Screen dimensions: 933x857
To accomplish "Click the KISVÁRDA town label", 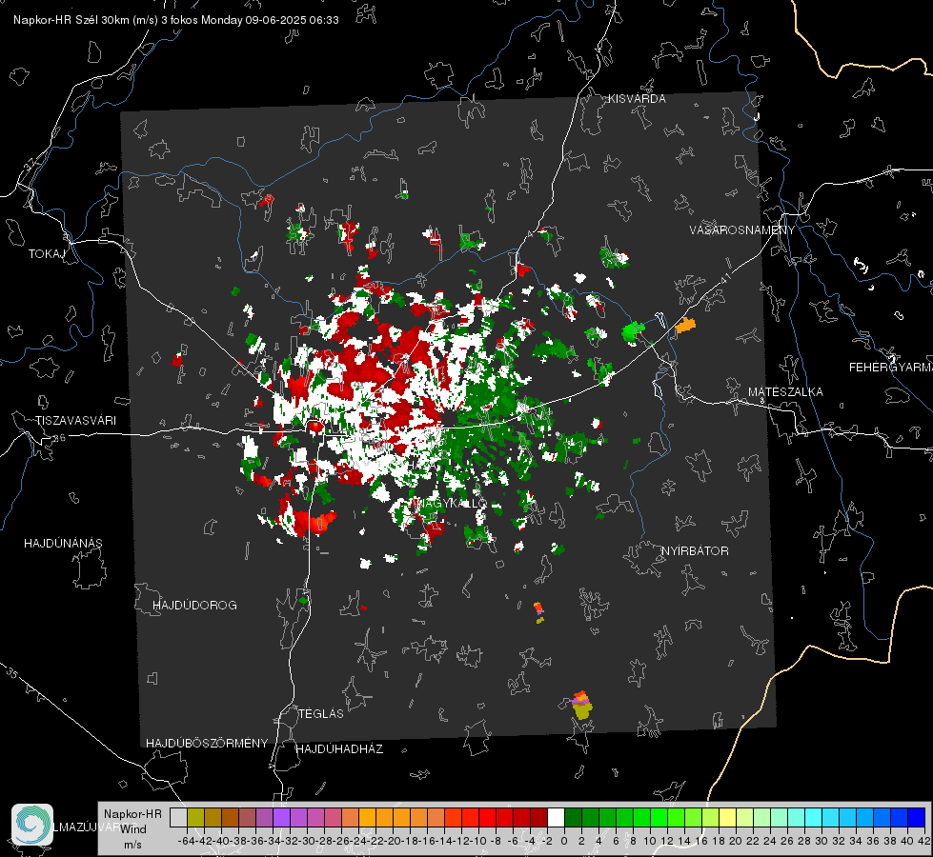I will coord(637,99).
